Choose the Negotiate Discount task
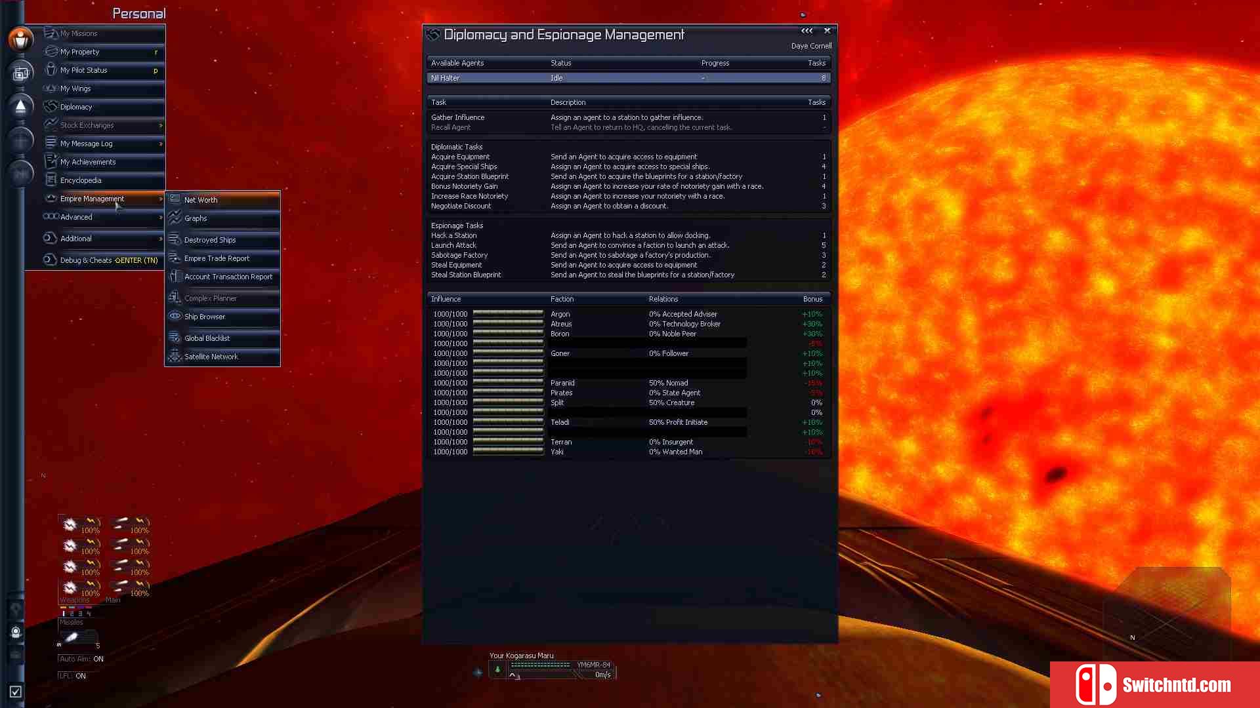This screenshot has width=1260, height=708. click(629, 206)
